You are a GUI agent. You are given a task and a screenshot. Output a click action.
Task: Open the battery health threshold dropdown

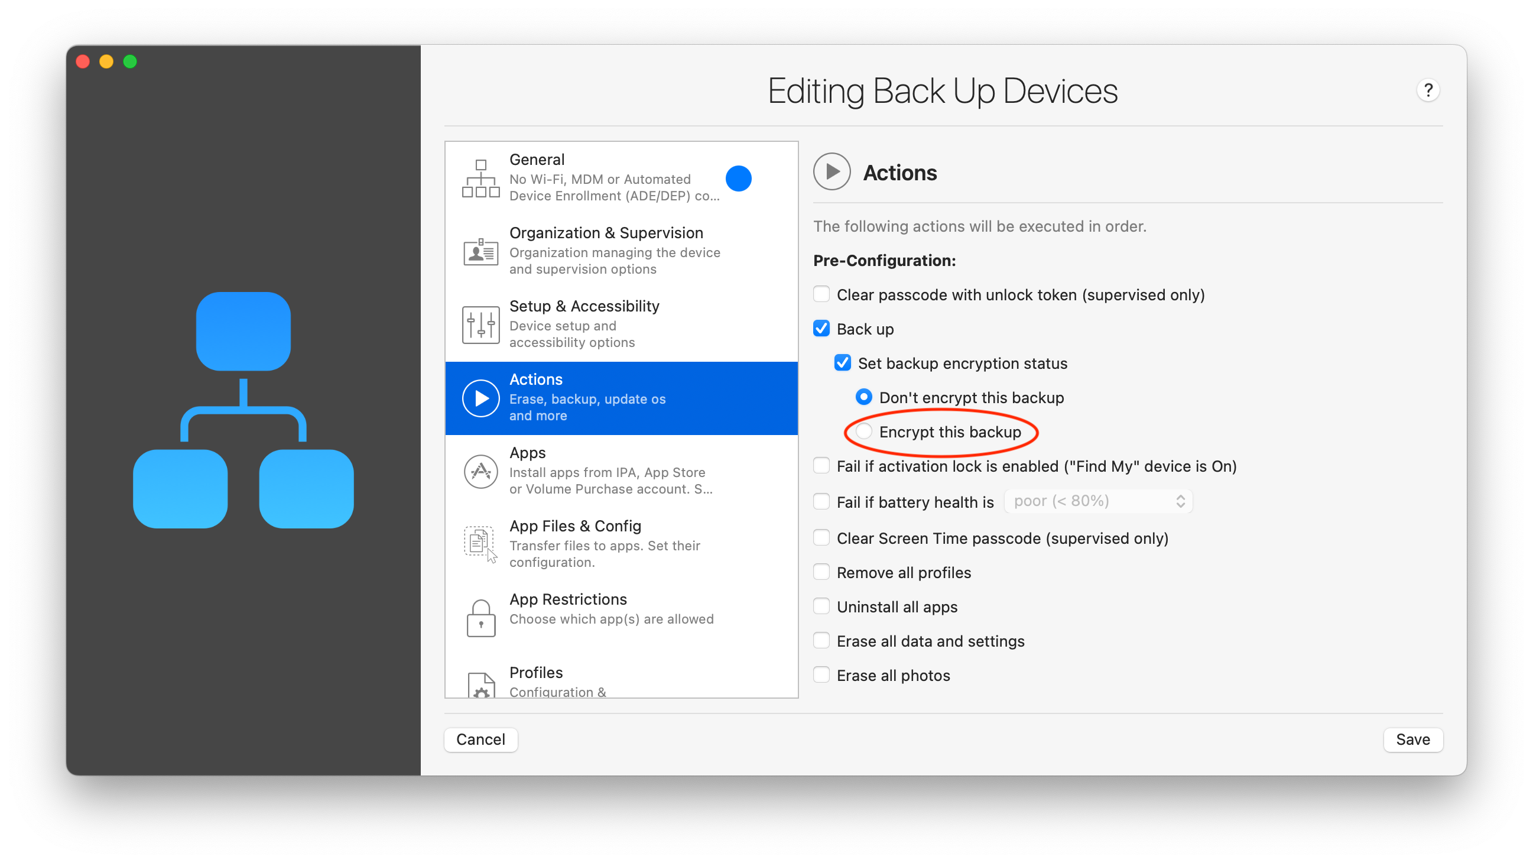1097,501
